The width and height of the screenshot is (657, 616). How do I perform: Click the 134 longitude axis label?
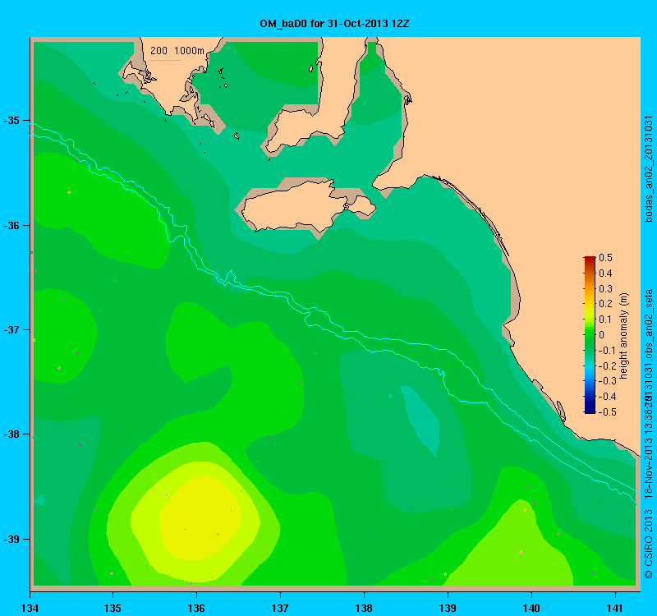(30, 608)
